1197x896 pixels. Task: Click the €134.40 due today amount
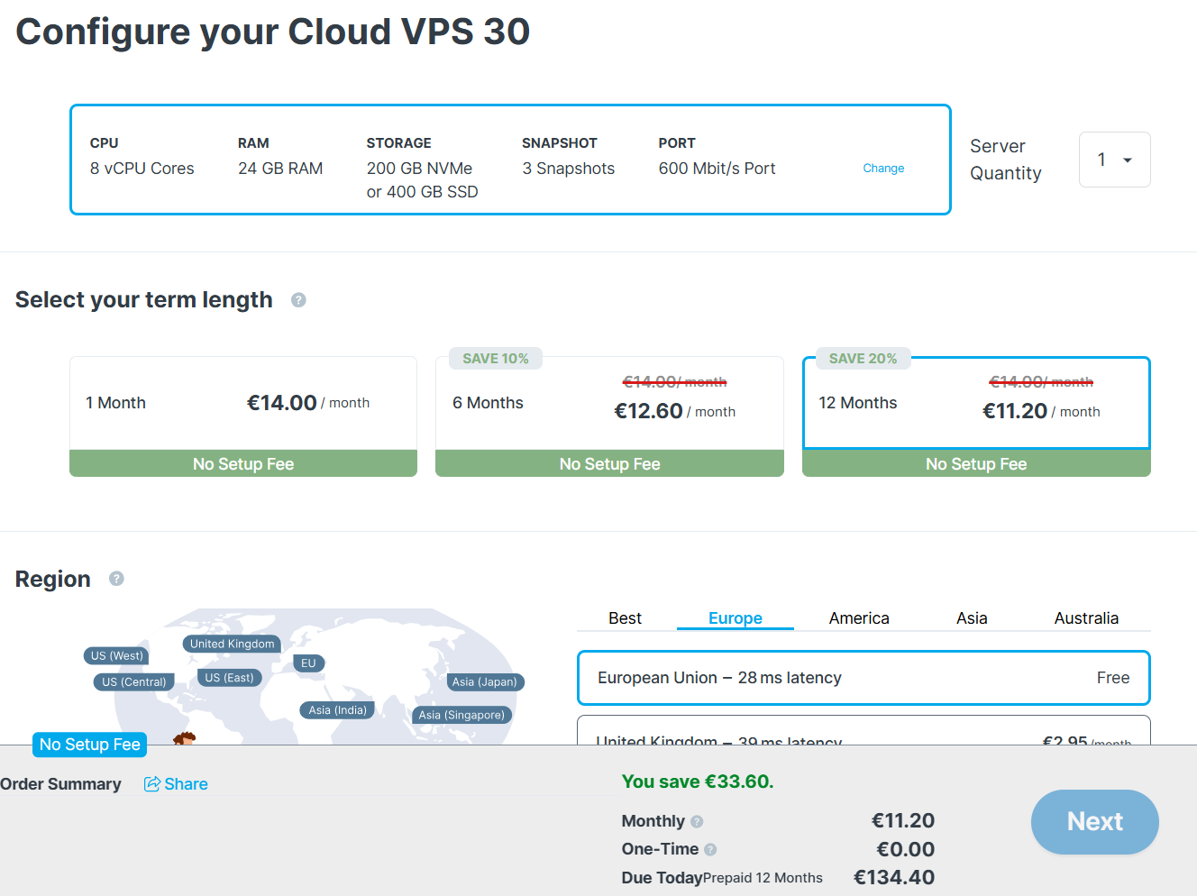point(894,877)
